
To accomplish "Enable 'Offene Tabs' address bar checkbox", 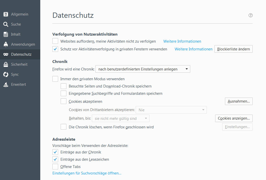I will pos(55,166).
